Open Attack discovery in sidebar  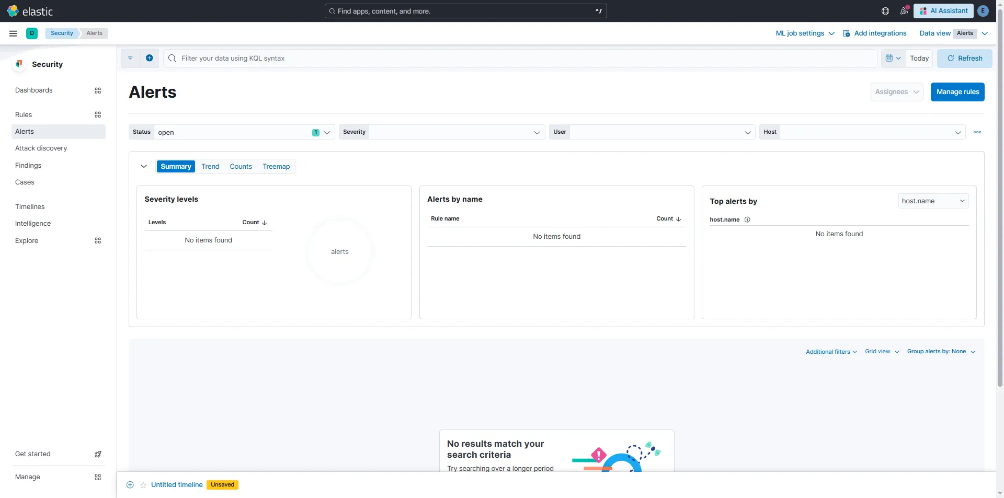(41, 148)
